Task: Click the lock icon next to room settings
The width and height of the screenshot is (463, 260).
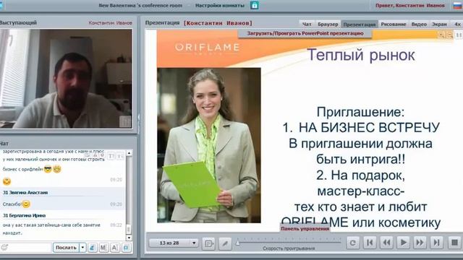Action: coord(254,5)
